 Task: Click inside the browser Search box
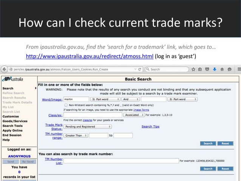tap(167, 69)
